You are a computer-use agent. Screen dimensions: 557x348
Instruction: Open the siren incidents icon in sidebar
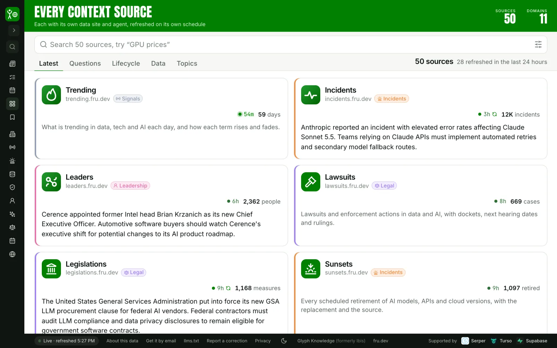point(12,161)
